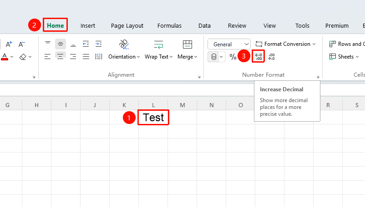
Task: Click the Decrease Indent icon
Action: pos(86,44)
